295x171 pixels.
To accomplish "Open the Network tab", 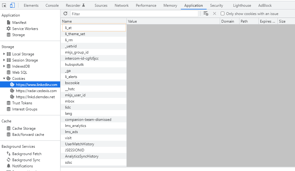I will [x=122, y=6].
